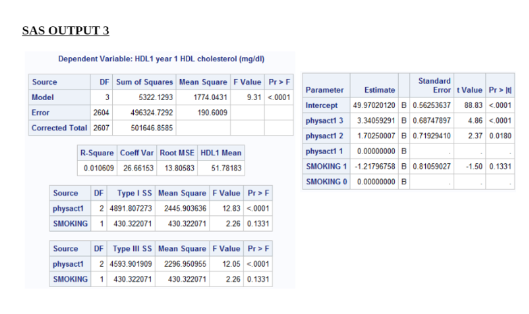Select the "Model" row label
The width and height of the screenshot is (529, 314).
pyautogui.click(x=43, y=97)
